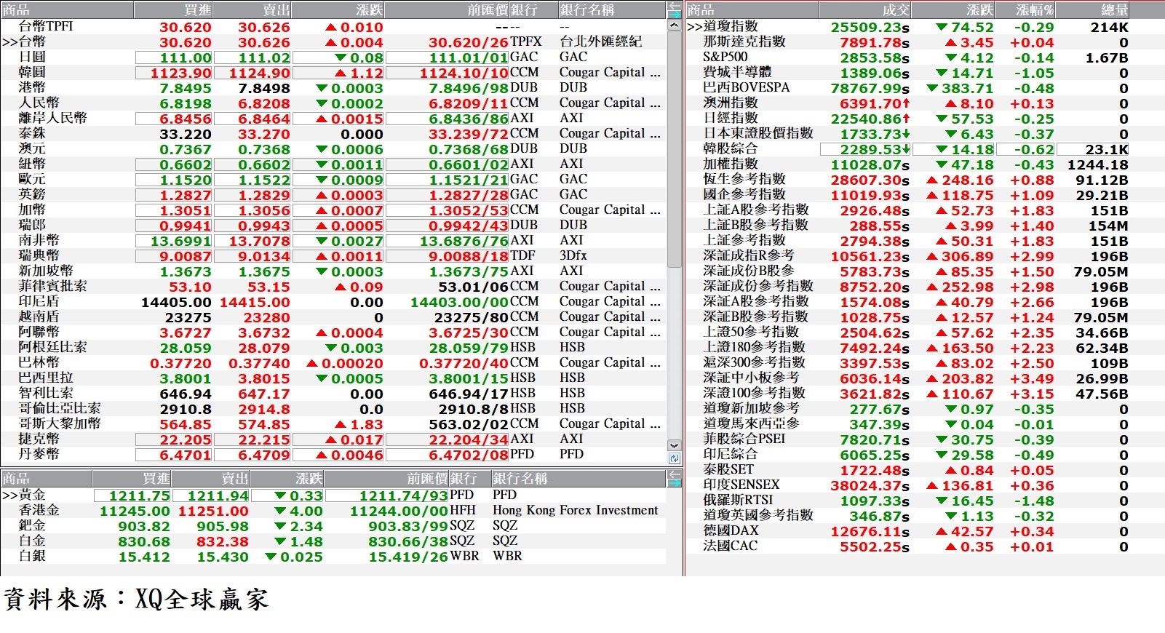The height and width of the screenshot is (633, 1165).
Task: Click the index table 成交 column header
Action: pyautogui.click(x=864, y=10)
